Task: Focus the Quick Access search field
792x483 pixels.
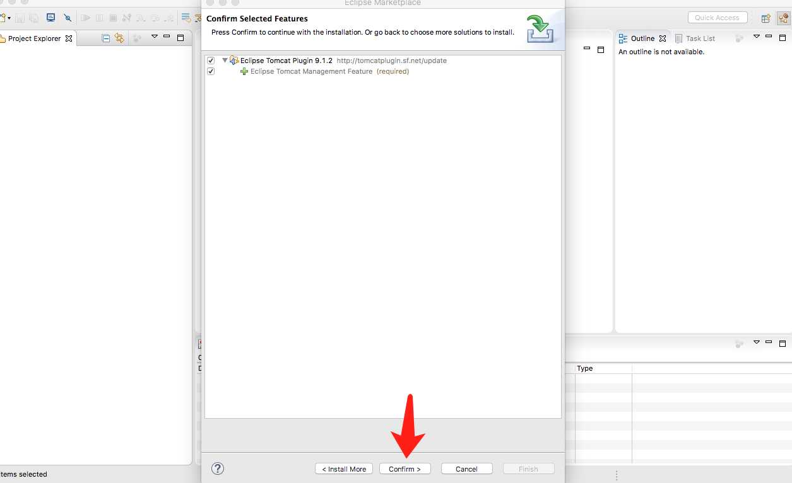Action: click(x=718, y=18)
